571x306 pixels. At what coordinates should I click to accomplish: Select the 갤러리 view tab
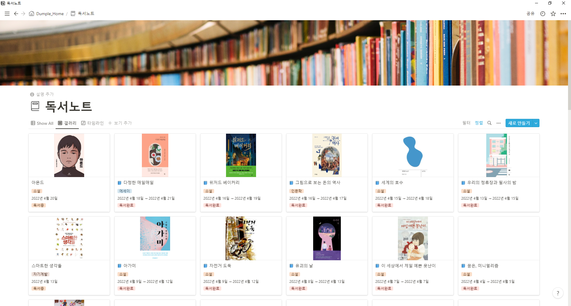(67, 123)
